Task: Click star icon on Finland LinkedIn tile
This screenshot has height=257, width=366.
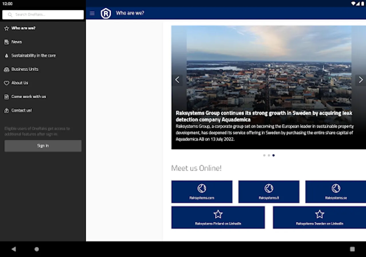Action: [218, 214]
